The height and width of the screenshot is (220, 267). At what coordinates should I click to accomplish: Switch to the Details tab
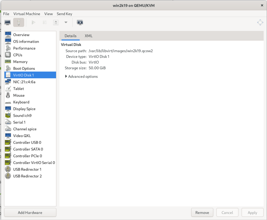point(70,36)
